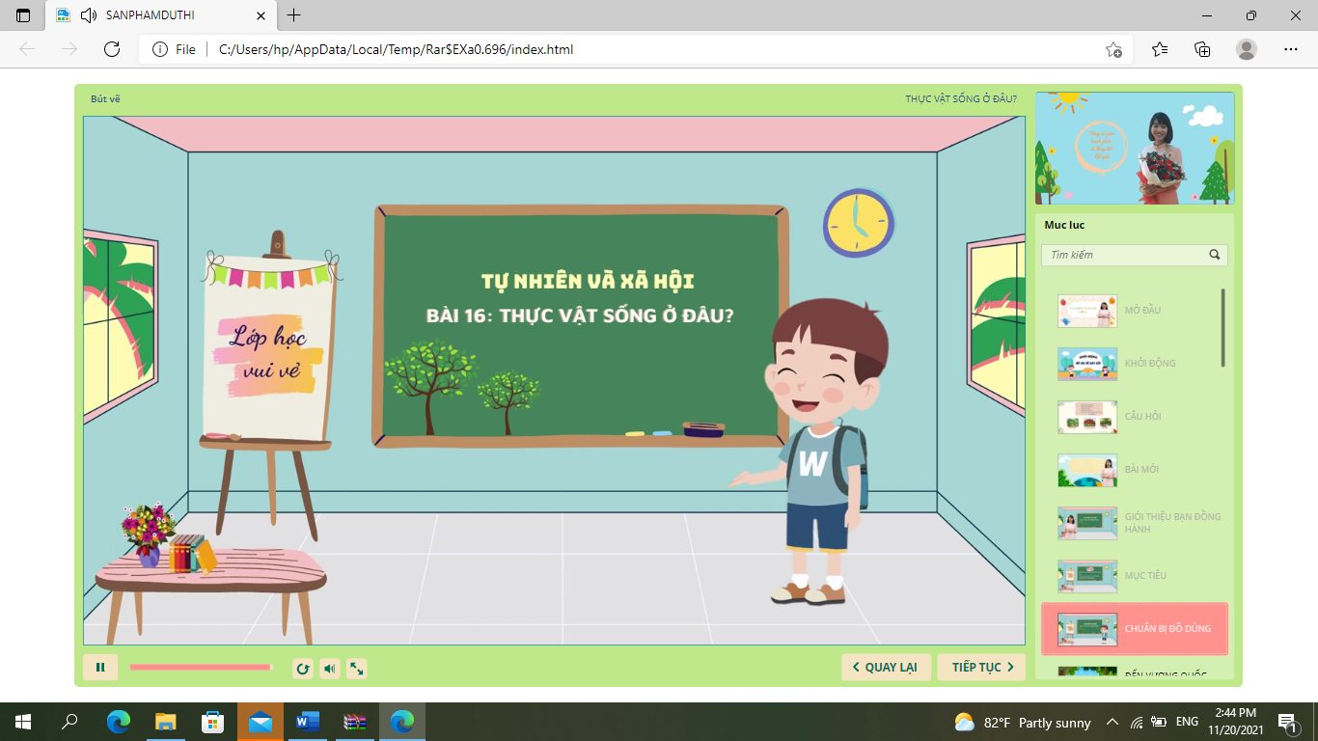Go back with the QUAY LẠI button
Screen dimensions: 1318x741
tap(886, 667)
